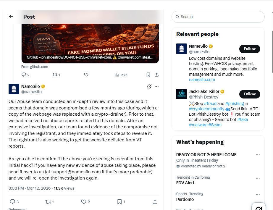The image size is (273, 210).
Task: Open the GitHub phishdestroy link card image
Action: pyautogui.click(x=90, y=43)
